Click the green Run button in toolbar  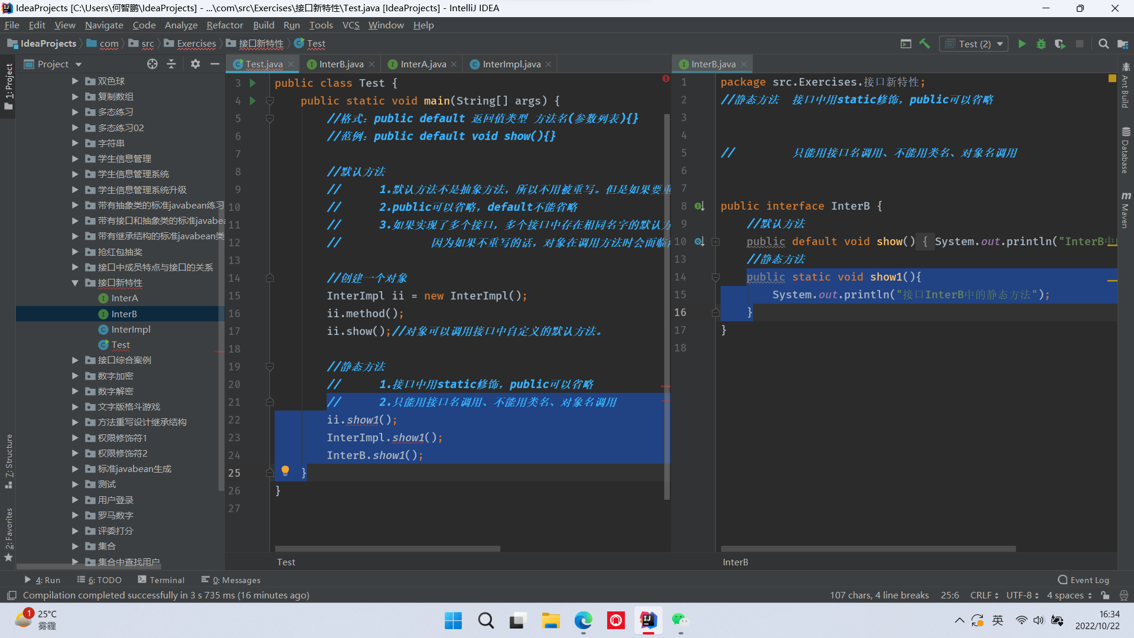(1022, 44)
